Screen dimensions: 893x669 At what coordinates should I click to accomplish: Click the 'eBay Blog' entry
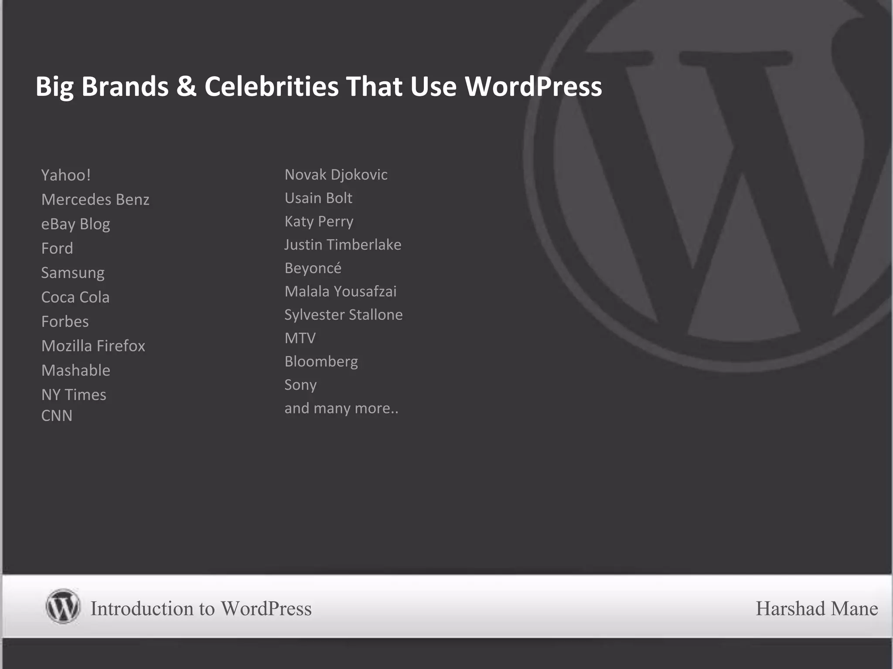(x=76, y=224)
